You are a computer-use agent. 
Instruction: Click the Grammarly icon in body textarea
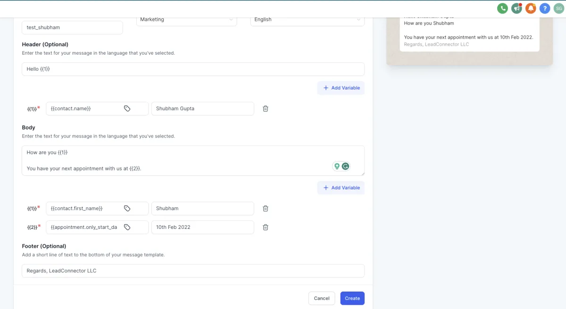[346, 166]
